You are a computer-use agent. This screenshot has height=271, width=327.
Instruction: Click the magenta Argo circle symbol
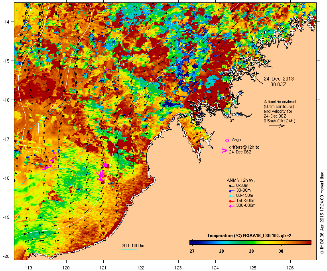tap(227, 140)
